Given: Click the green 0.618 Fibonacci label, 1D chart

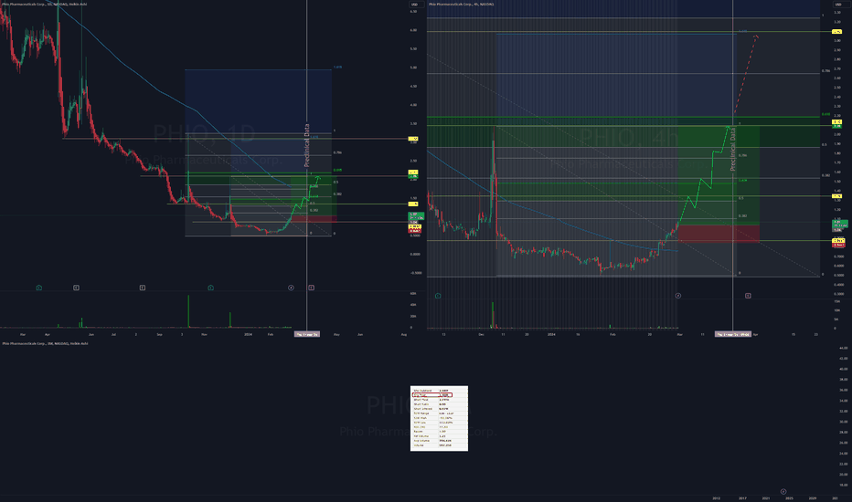Looking at the screenshot, I should point(337,170).
